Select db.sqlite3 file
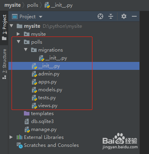This screenshot has height=154, width=149. (42, 121)
